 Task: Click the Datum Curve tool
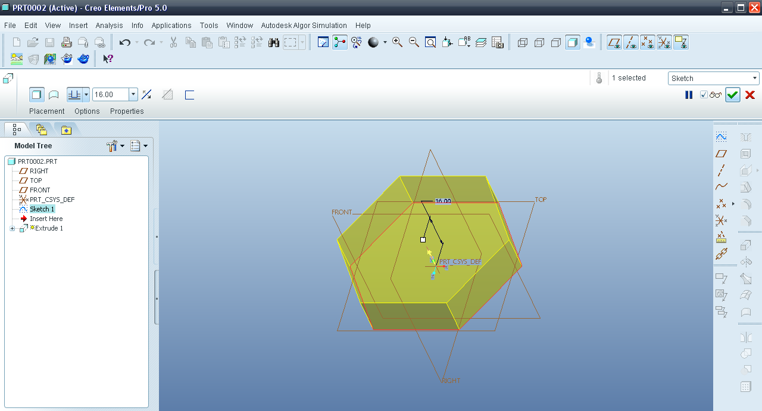[x=721, y=187]
